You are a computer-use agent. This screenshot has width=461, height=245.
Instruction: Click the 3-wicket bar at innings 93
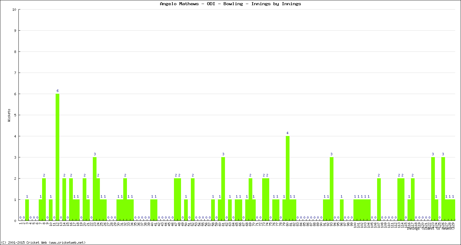click(332, 189)
